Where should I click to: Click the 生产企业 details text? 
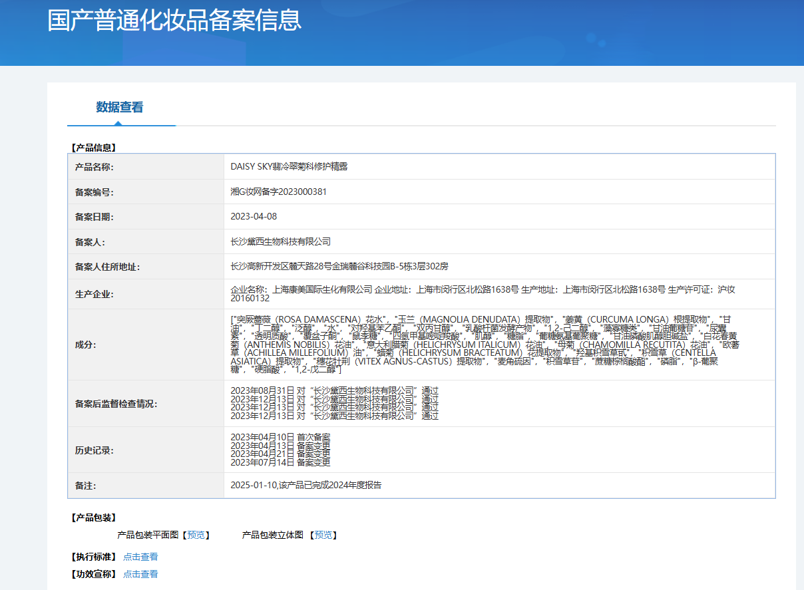coord(482,293)
